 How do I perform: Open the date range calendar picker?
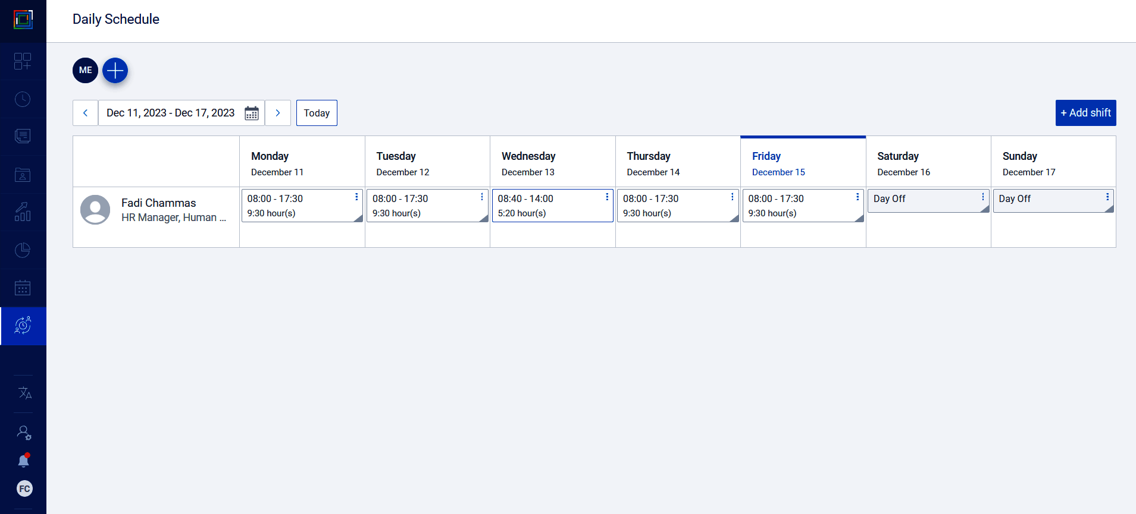[x=252, y=113]
